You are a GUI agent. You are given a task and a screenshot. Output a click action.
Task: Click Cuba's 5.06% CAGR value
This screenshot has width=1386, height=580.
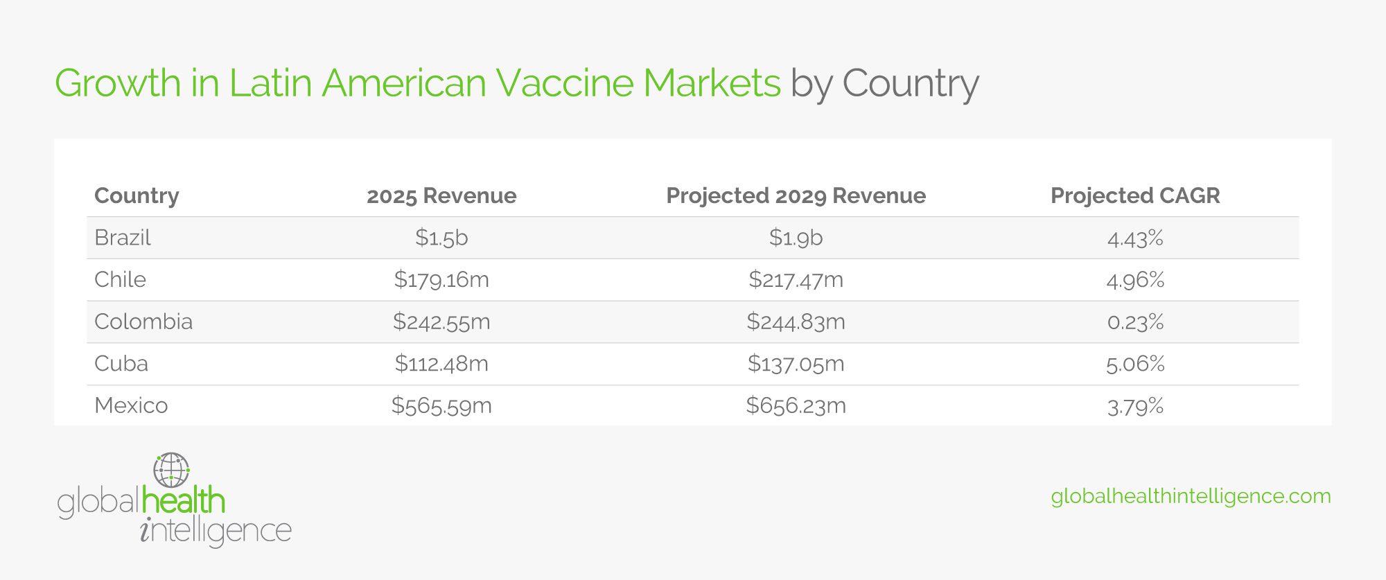1135,364
